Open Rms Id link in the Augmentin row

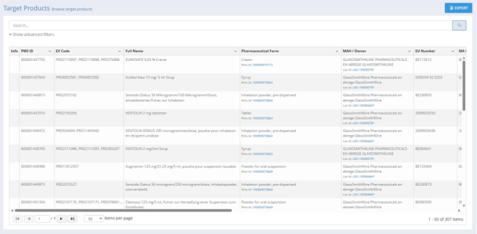click(262, 172)
